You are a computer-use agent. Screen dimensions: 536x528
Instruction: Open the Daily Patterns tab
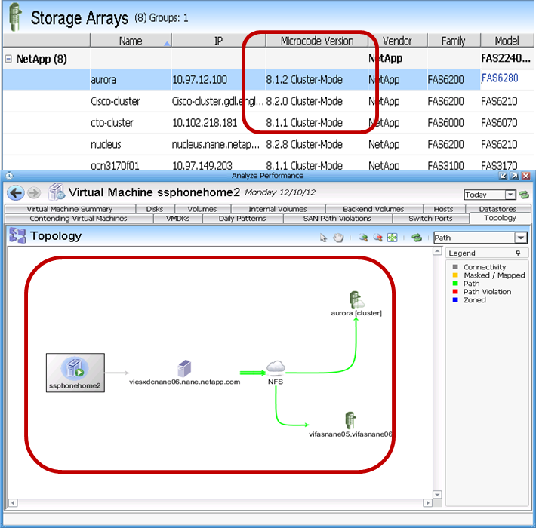(x=242, y=219)
